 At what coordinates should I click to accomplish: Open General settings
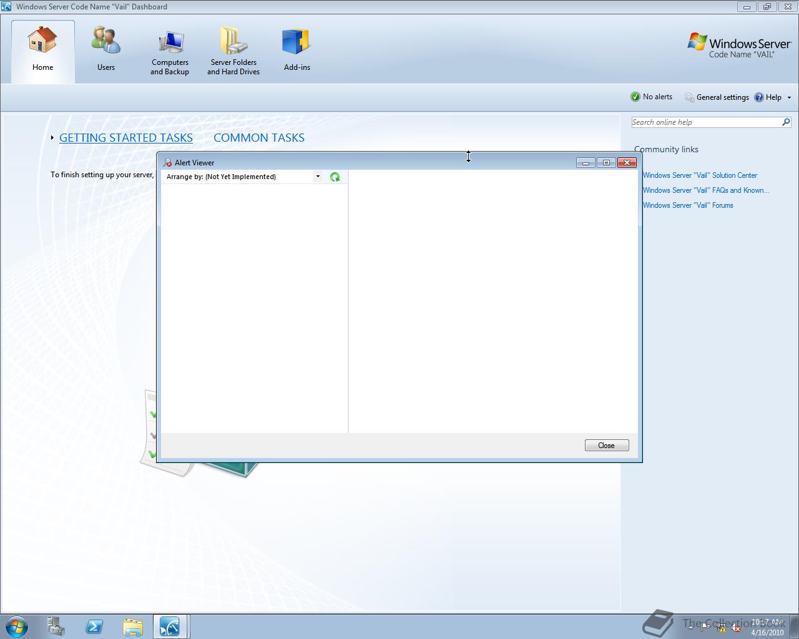tap(717, 97)
